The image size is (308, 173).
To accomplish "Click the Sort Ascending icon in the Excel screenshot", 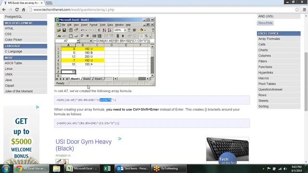I will coord(104,30).
